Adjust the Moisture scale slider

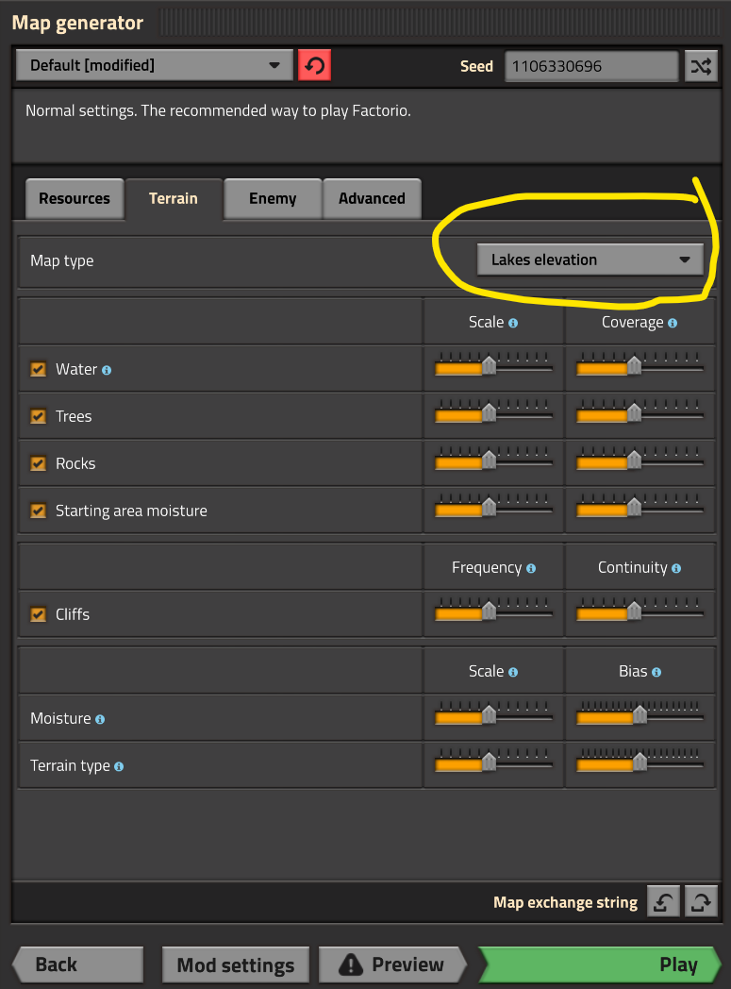pos(493,714)
